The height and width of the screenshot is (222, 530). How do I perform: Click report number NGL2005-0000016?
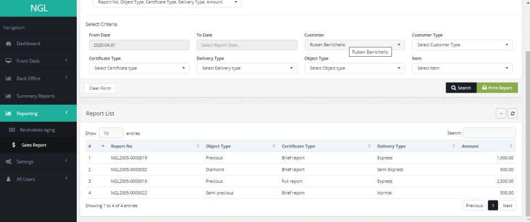[x=129, y=181]
